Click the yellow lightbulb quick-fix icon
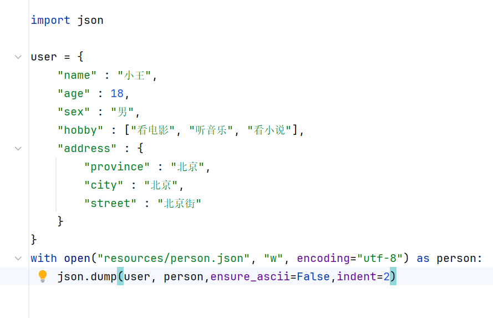493x318 pixels. tap(43, 276)
